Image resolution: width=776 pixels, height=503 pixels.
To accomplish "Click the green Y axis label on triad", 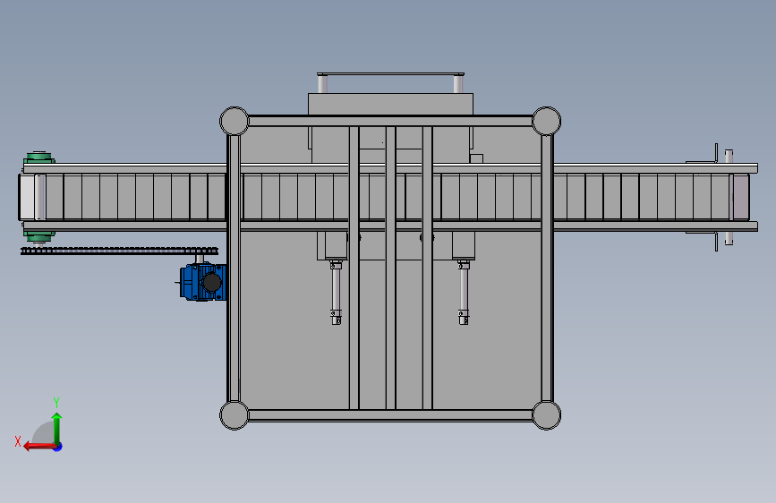I will 56,402.
